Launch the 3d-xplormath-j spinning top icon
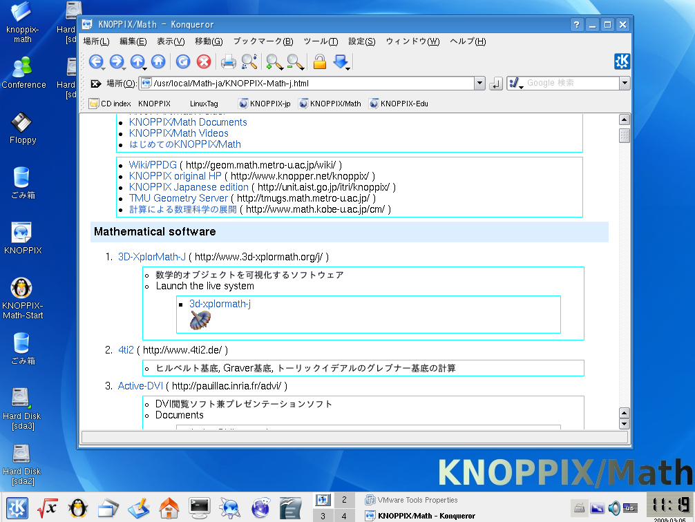 [x=200, y=320]
